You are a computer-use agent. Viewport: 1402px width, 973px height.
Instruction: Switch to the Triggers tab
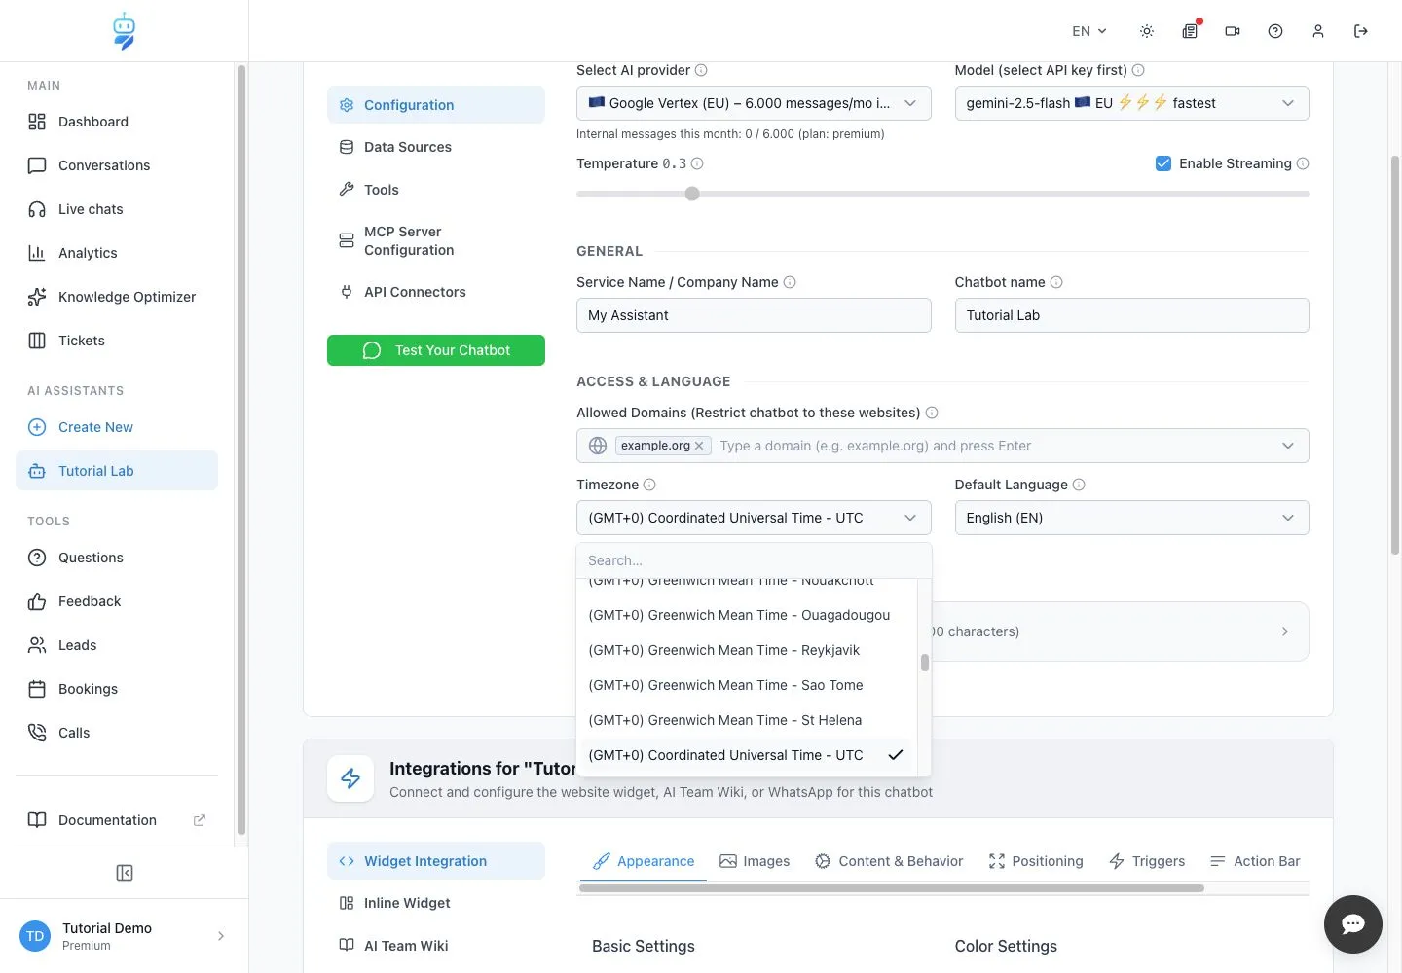tap(1147, 861)
